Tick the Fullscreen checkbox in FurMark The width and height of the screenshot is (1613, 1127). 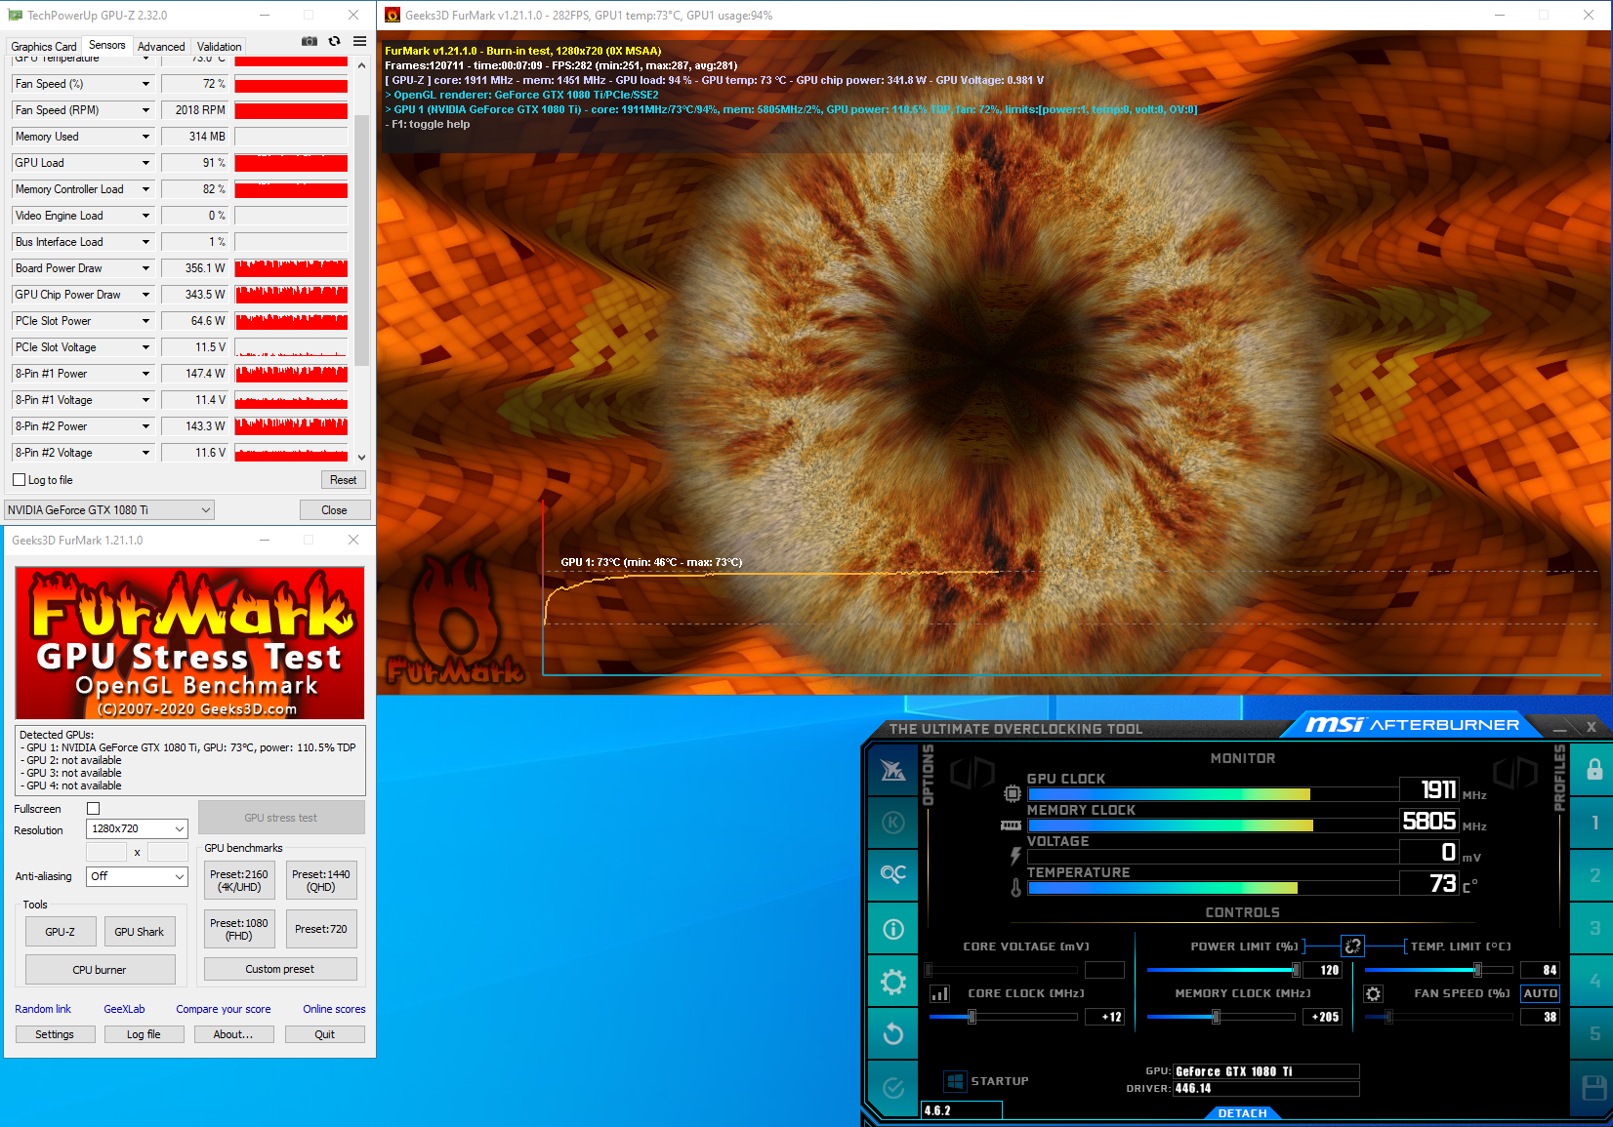[94, 809]
